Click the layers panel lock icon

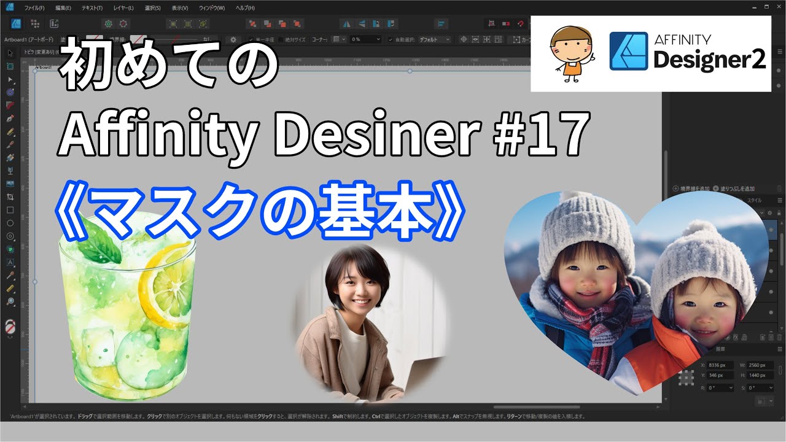[779, 213]
